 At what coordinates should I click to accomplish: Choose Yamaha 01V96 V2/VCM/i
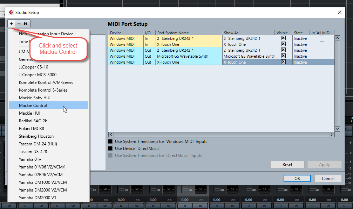(48, 167)
